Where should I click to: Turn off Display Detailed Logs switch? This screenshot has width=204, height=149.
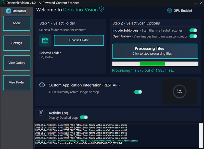[84, 117]
